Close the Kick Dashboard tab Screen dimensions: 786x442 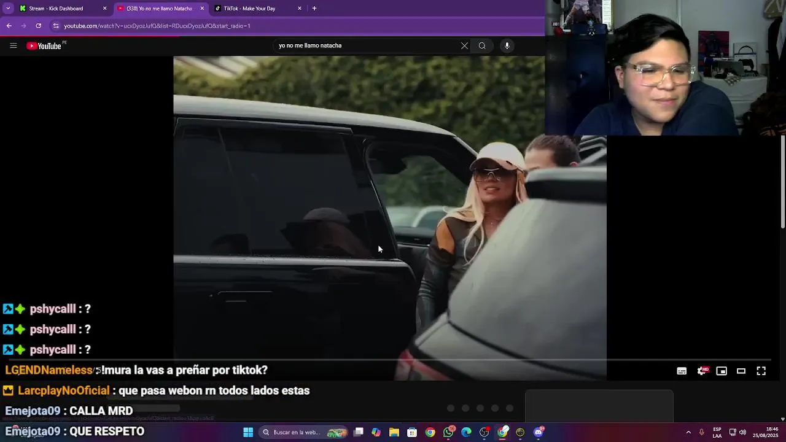click(104, 9)
